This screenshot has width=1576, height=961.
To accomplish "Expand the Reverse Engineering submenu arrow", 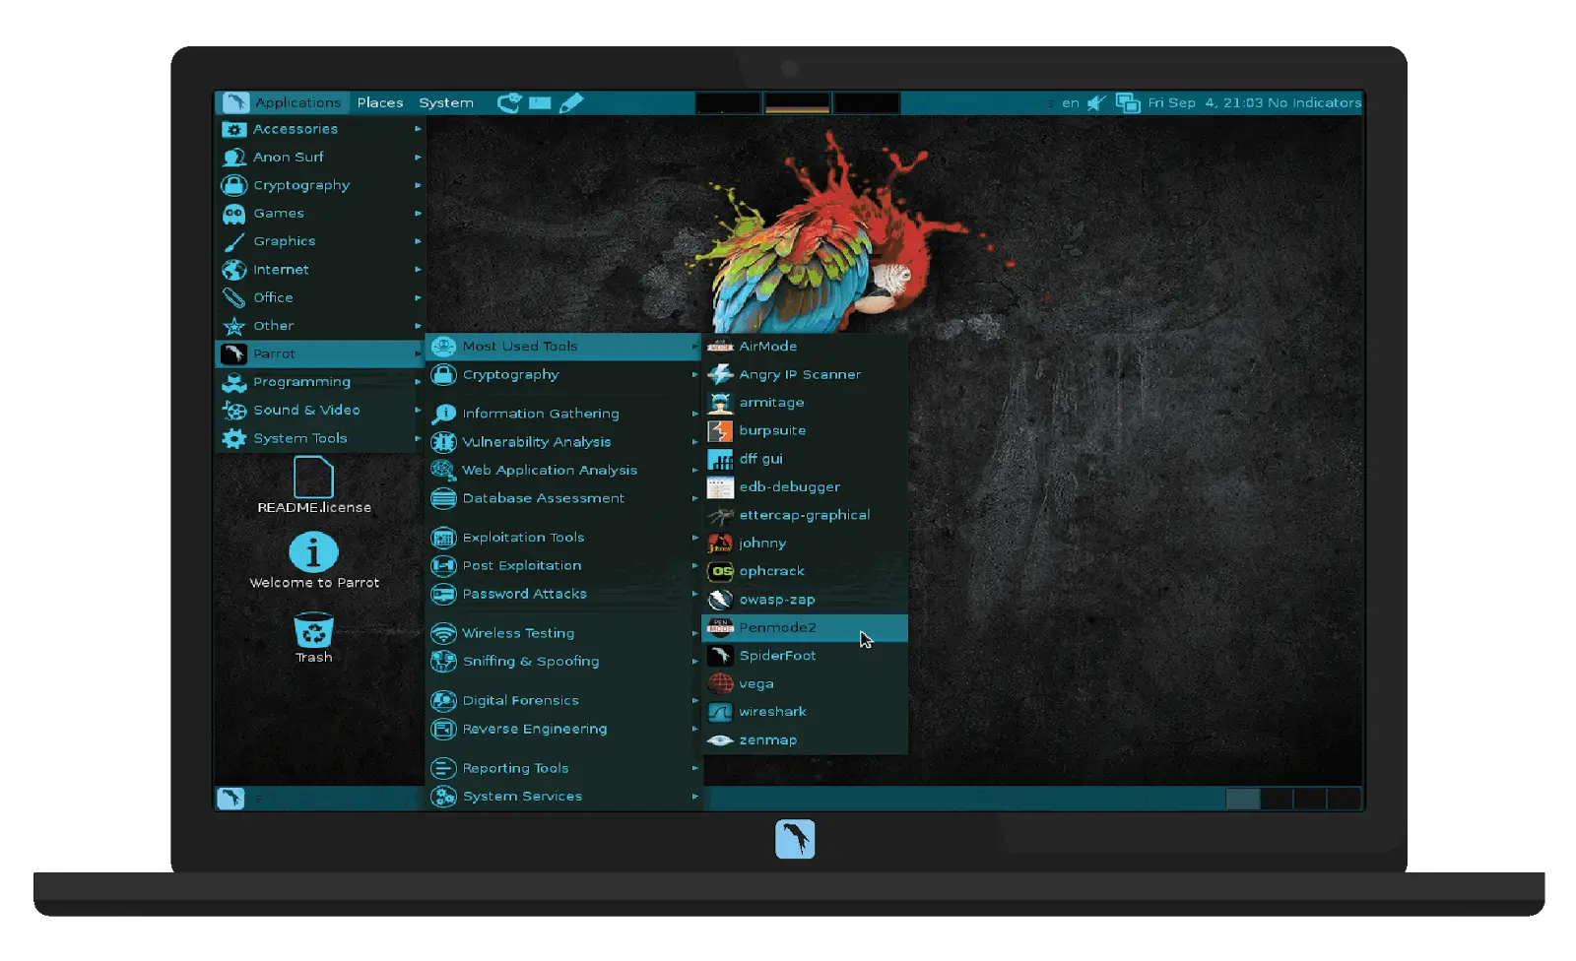I will 694,730.
